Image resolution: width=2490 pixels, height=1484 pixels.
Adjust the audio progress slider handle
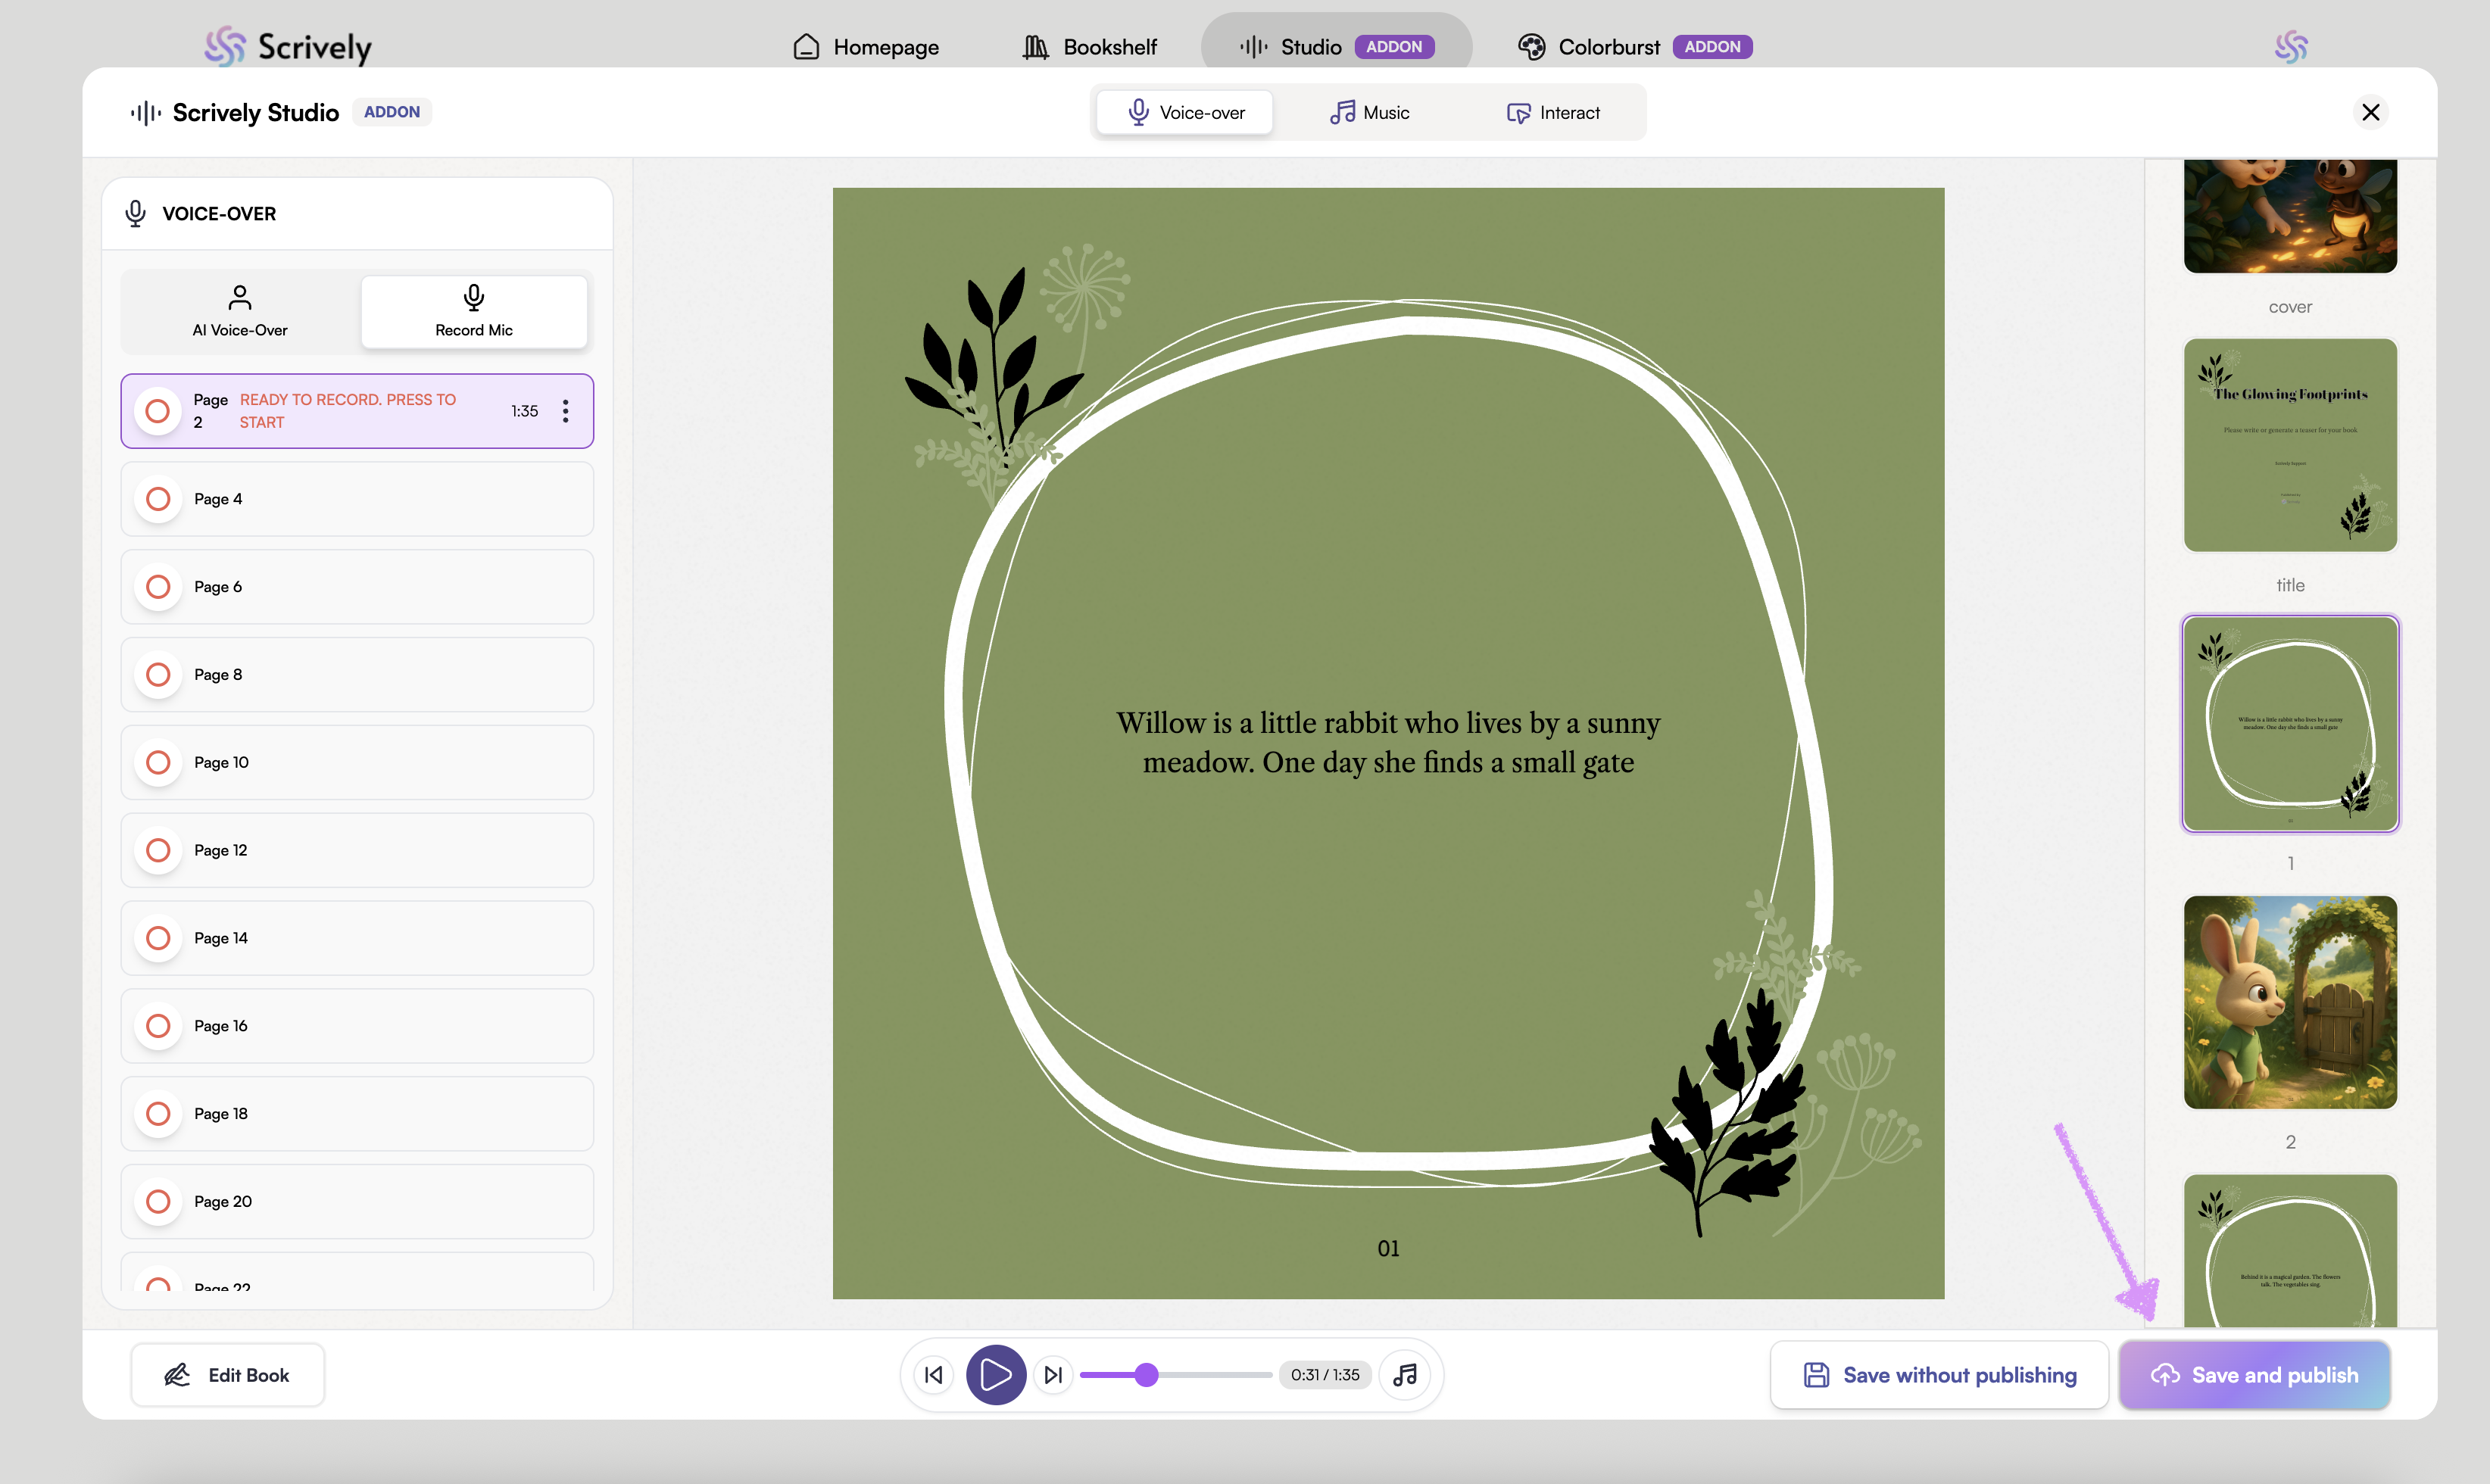point(1147,1375)
